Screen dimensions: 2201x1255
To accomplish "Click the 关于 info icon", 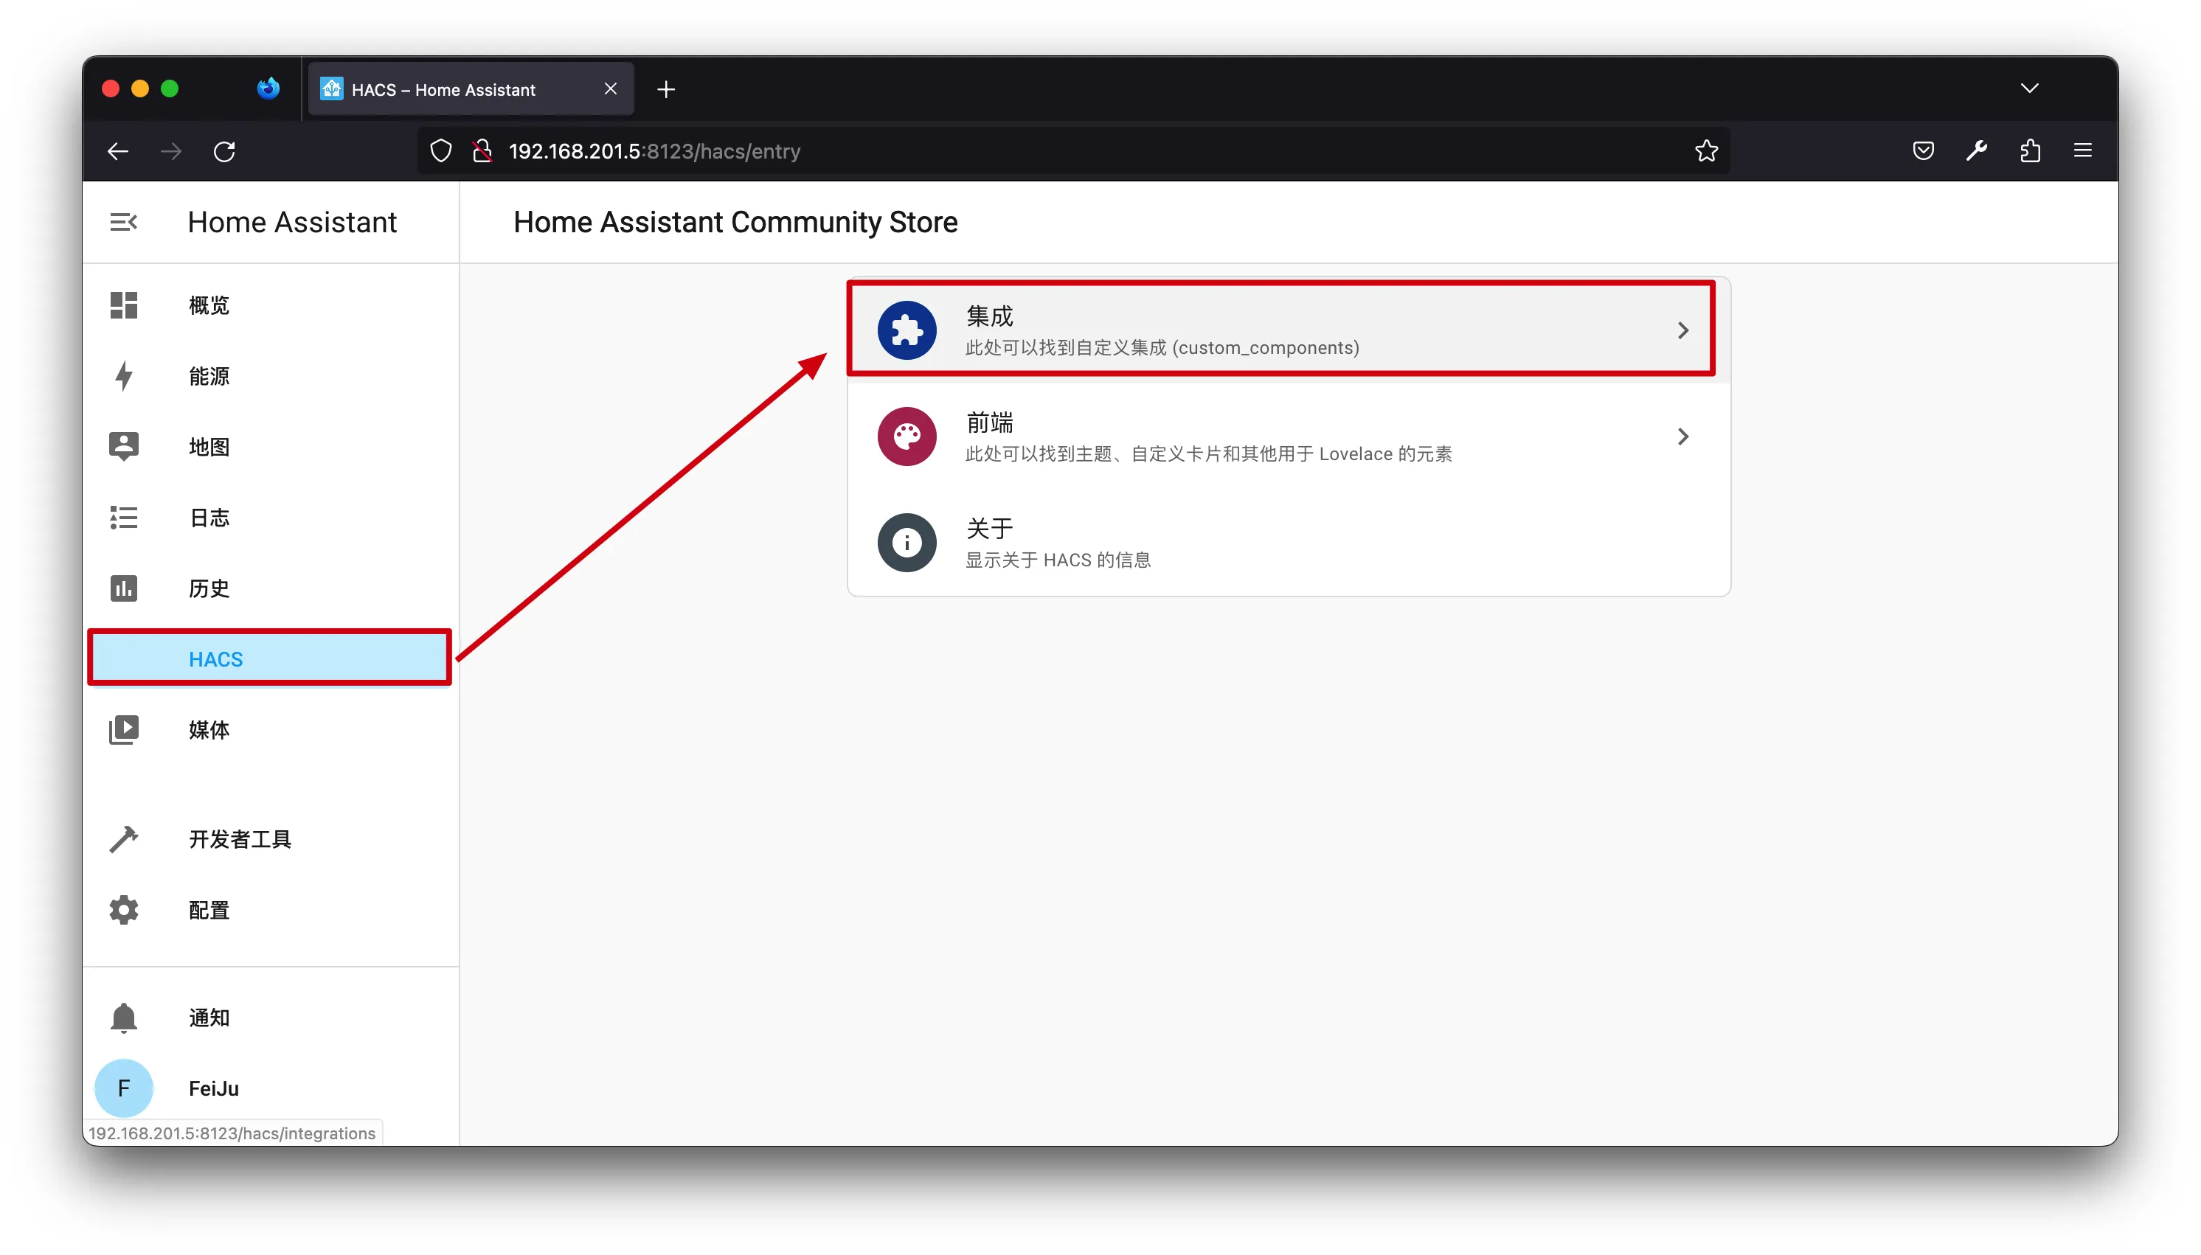I will tap(906, 542).
